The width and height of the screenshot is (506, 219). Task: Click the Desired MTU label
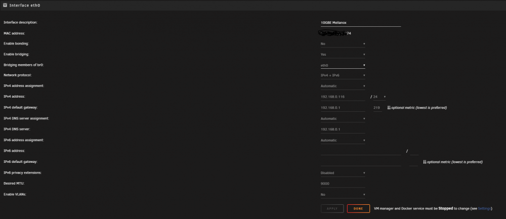point(14,184)
